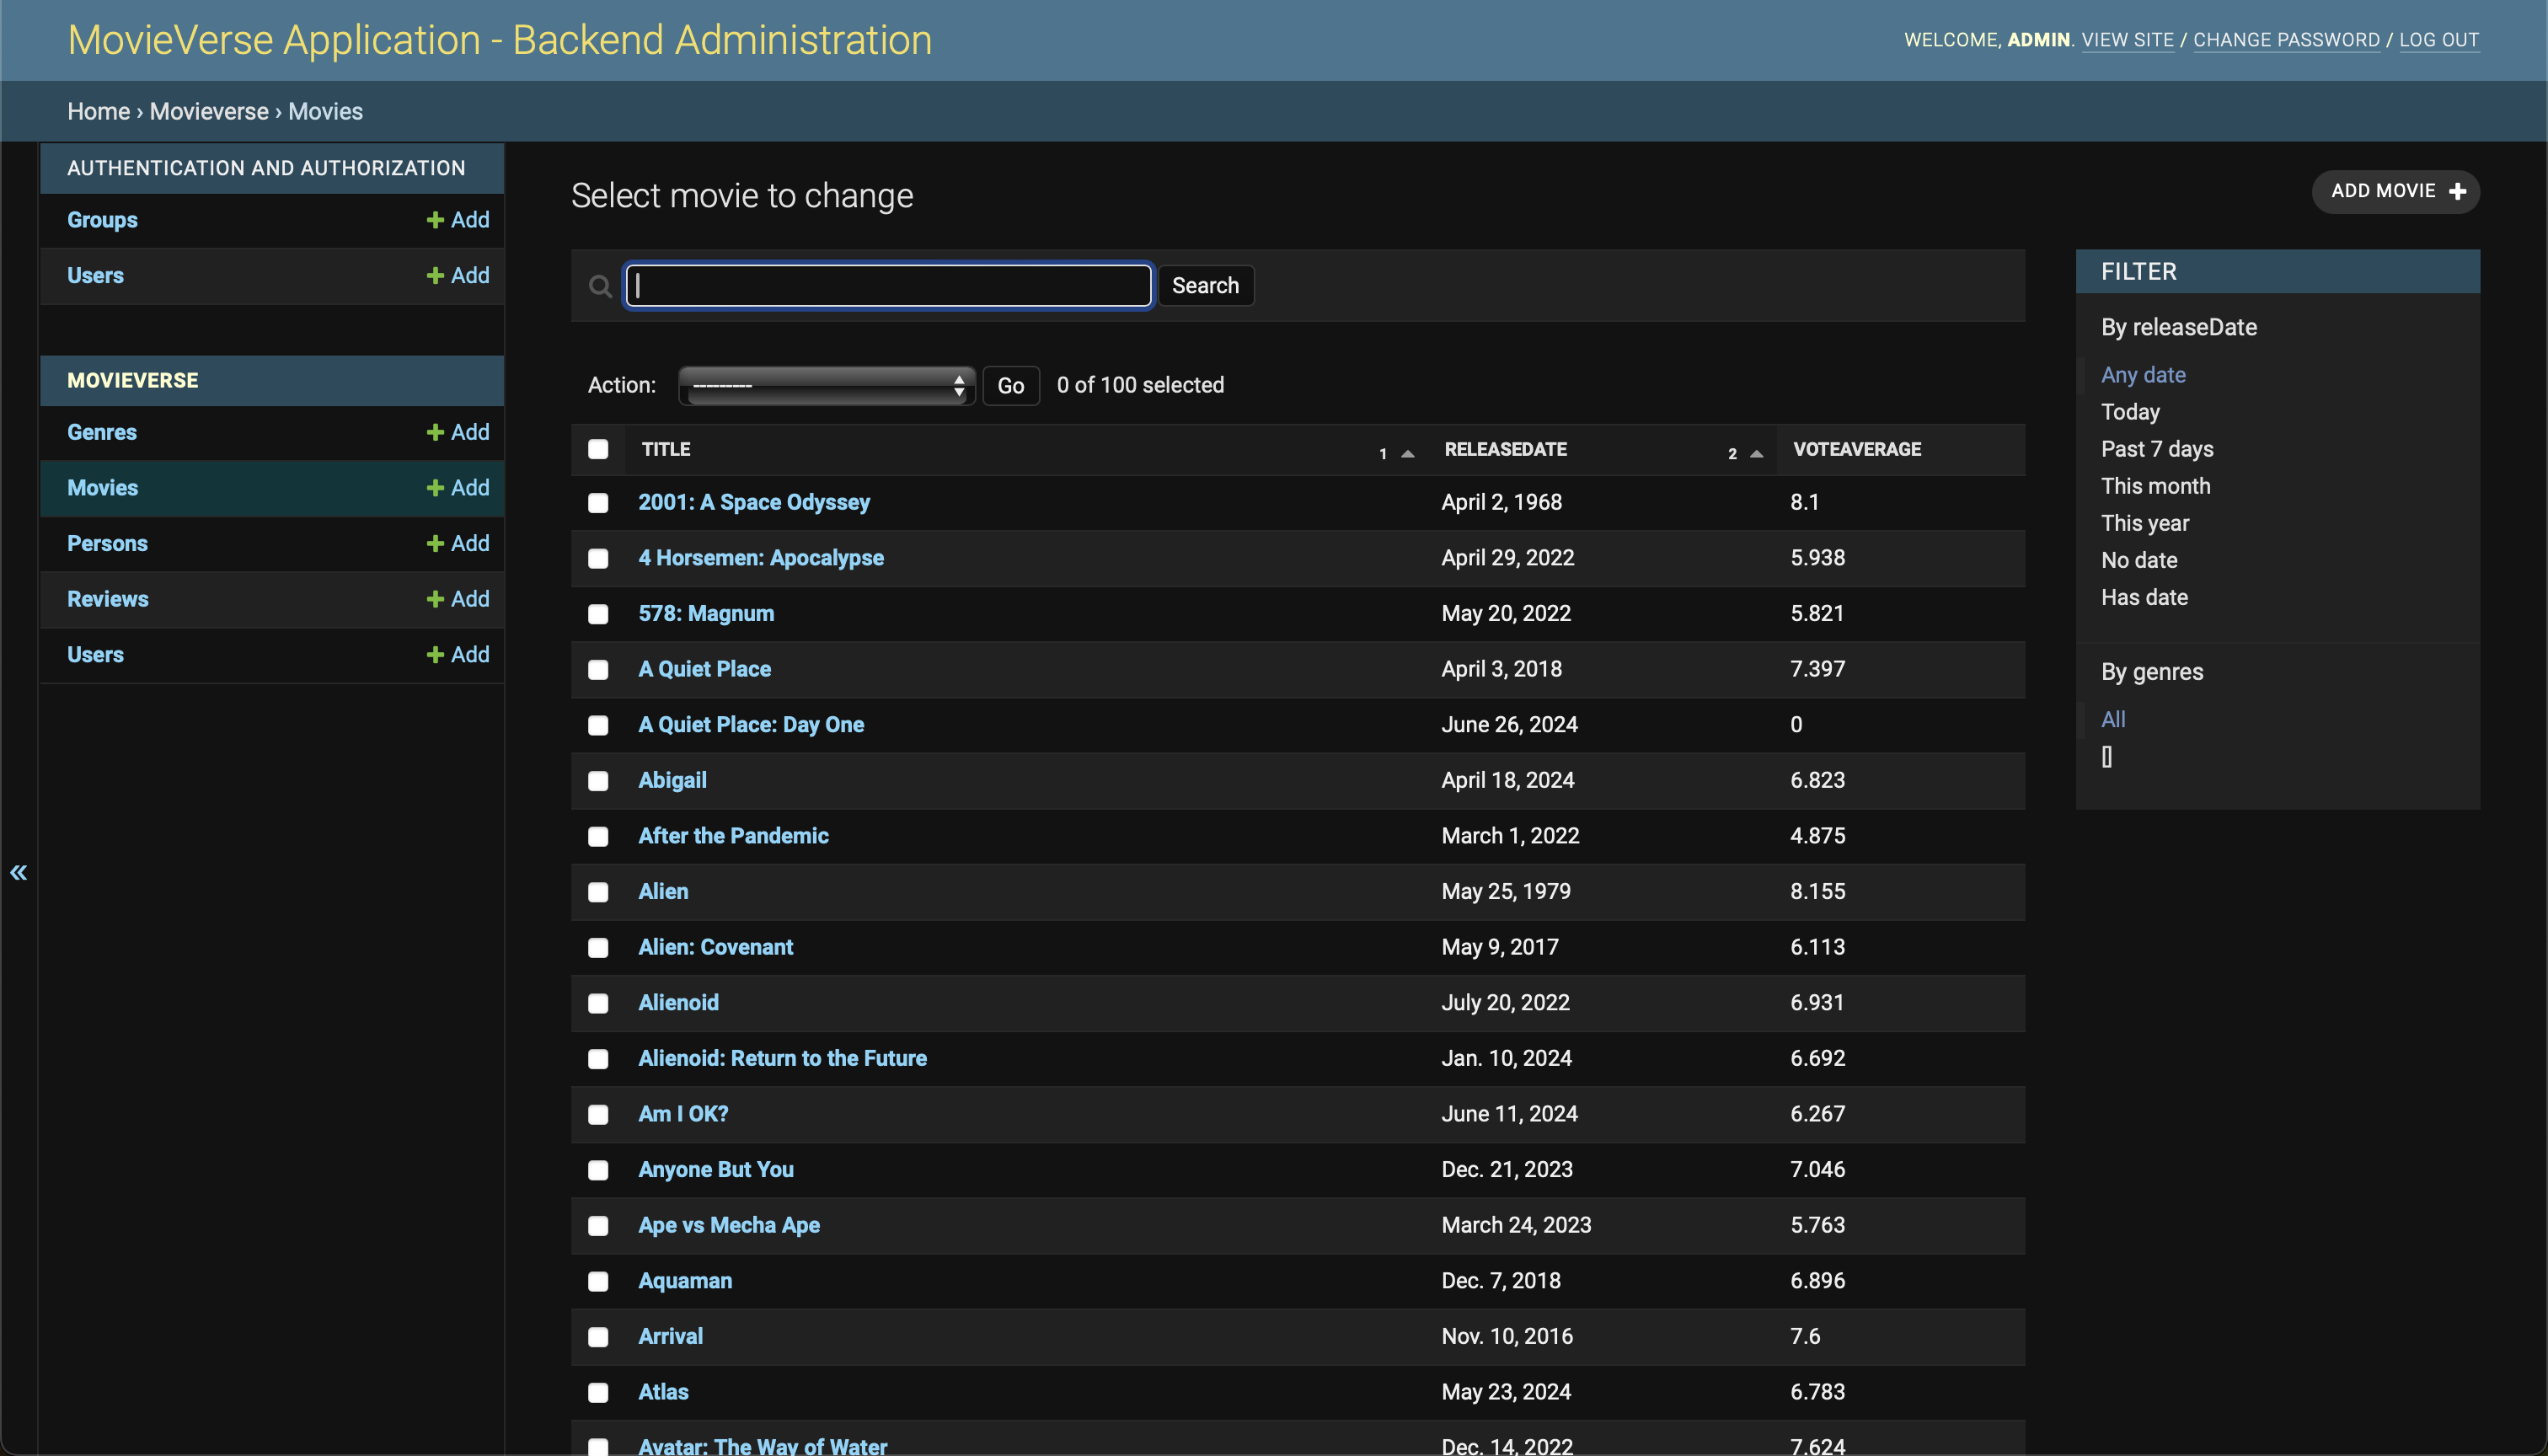Focus the movie search input field

point(888,286)
